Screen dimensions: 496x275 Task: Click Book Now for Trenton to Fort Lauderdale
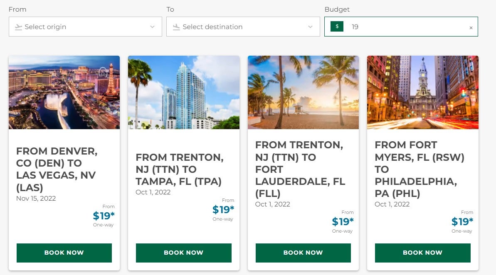[x=303, y=253]
